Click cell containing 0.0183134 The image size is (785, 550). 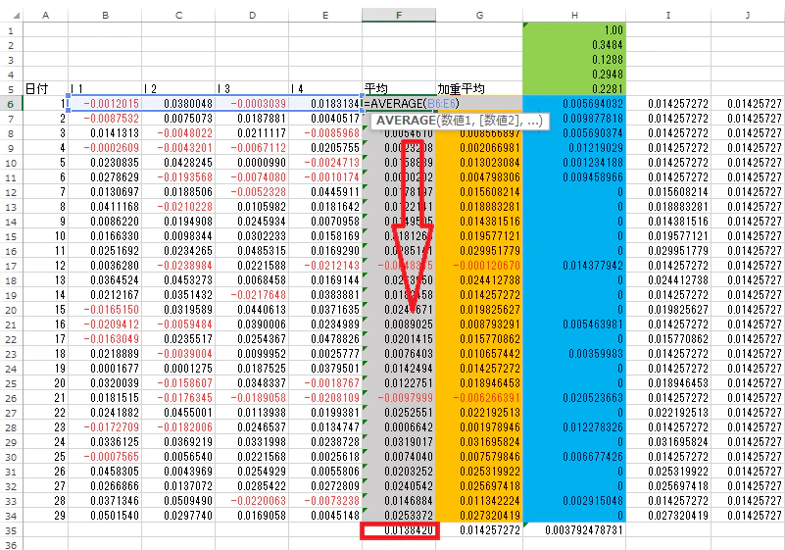click(325, 104)
